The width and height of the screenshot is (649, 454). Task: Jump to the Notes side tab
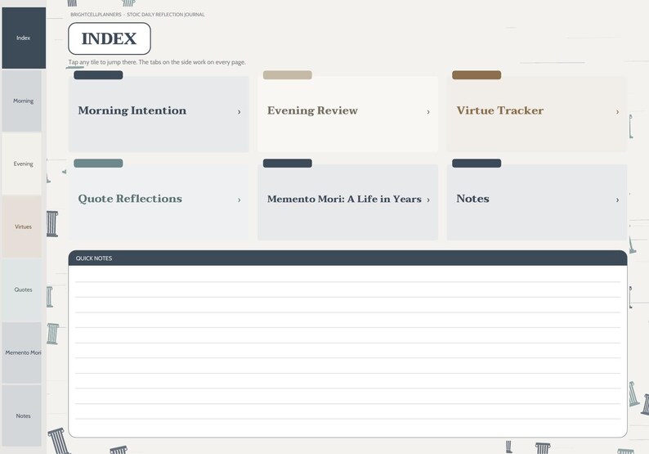click(x=22, y=416)
